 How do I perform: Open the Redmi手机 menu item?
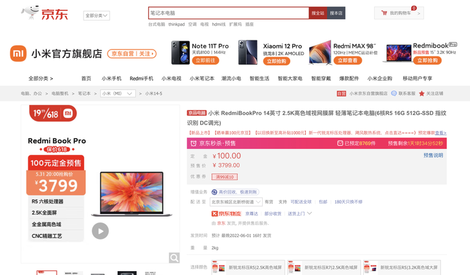(x=142, y=78)
